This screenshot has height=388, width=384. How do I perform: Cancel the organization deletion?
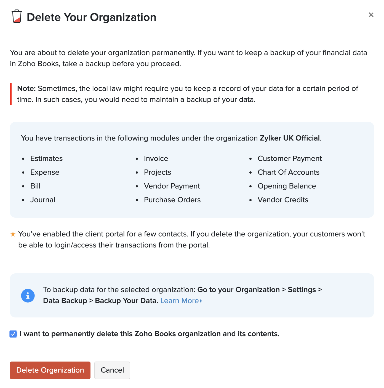click(112, 370)
